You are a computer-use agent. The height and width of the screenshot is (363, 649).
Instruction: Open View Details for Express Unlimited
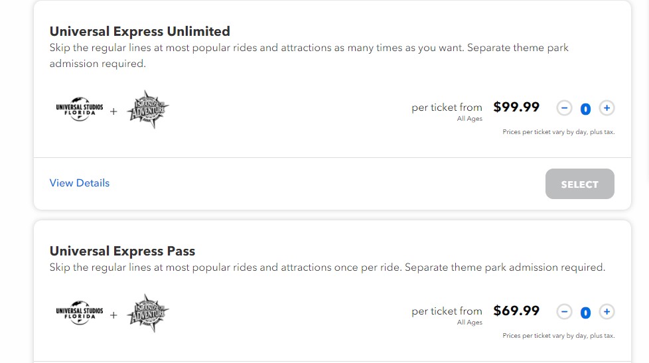click(x=80, y=183)
